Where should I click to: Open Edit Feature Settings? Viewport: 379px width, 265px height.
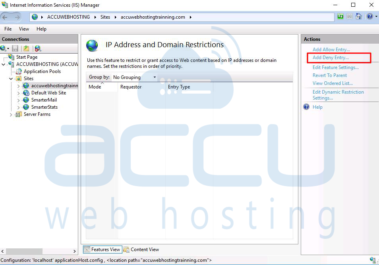click(x=335, y=67)
